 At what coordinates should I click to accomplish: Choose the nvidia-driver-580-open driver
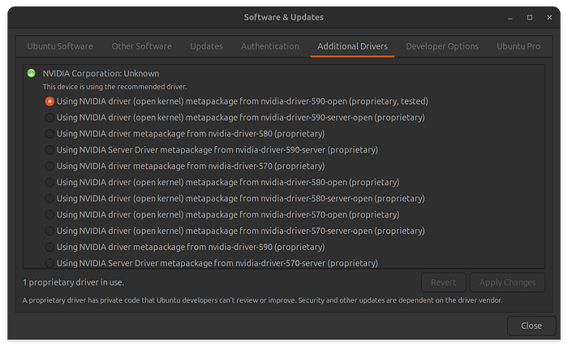point(50,183)
